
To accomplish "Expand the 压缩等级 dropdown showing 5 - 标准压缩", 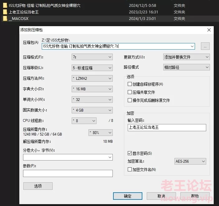I will (x=92, y=68).
